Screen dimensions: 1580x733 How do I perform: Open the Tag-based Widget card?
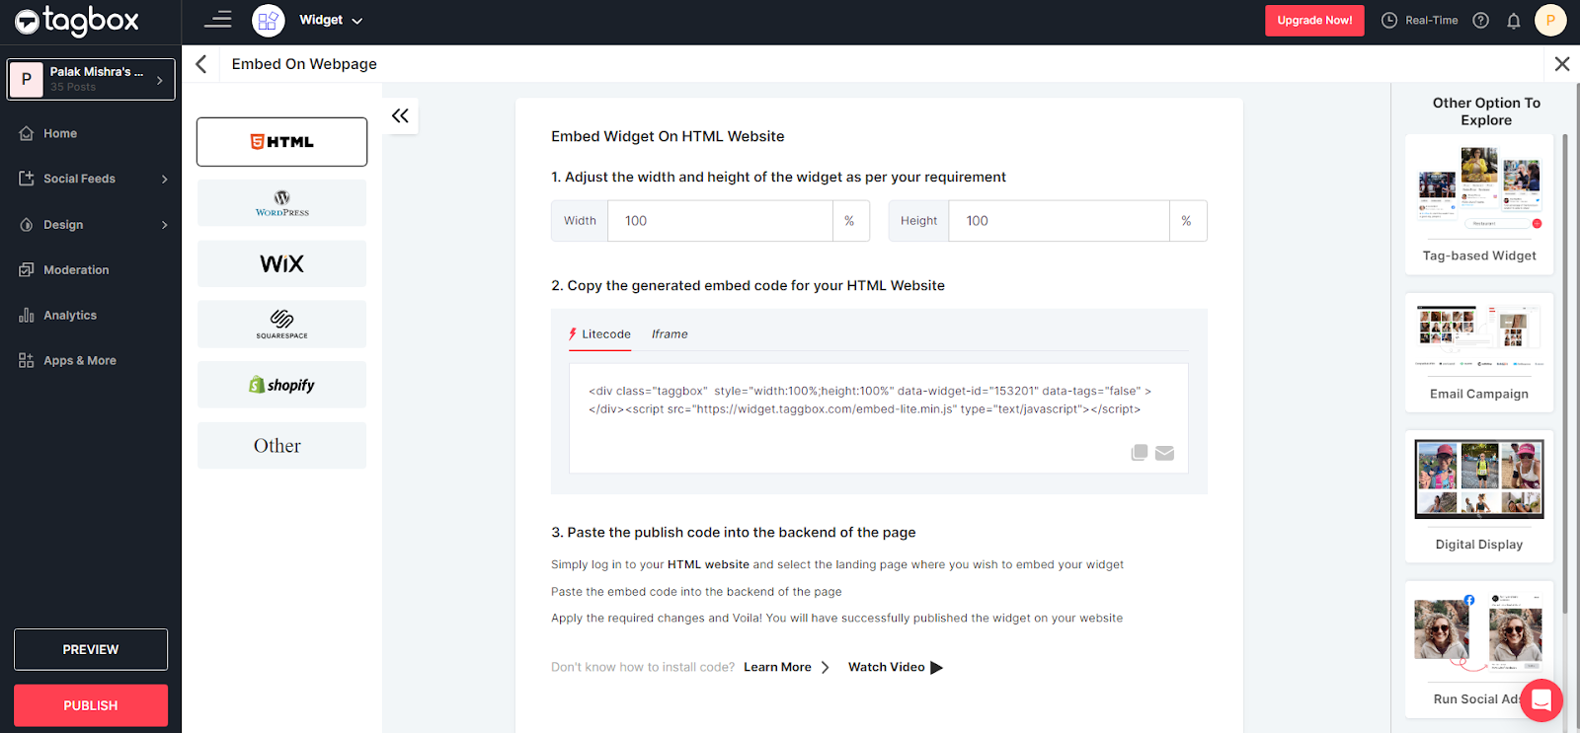pos(1479,205)
